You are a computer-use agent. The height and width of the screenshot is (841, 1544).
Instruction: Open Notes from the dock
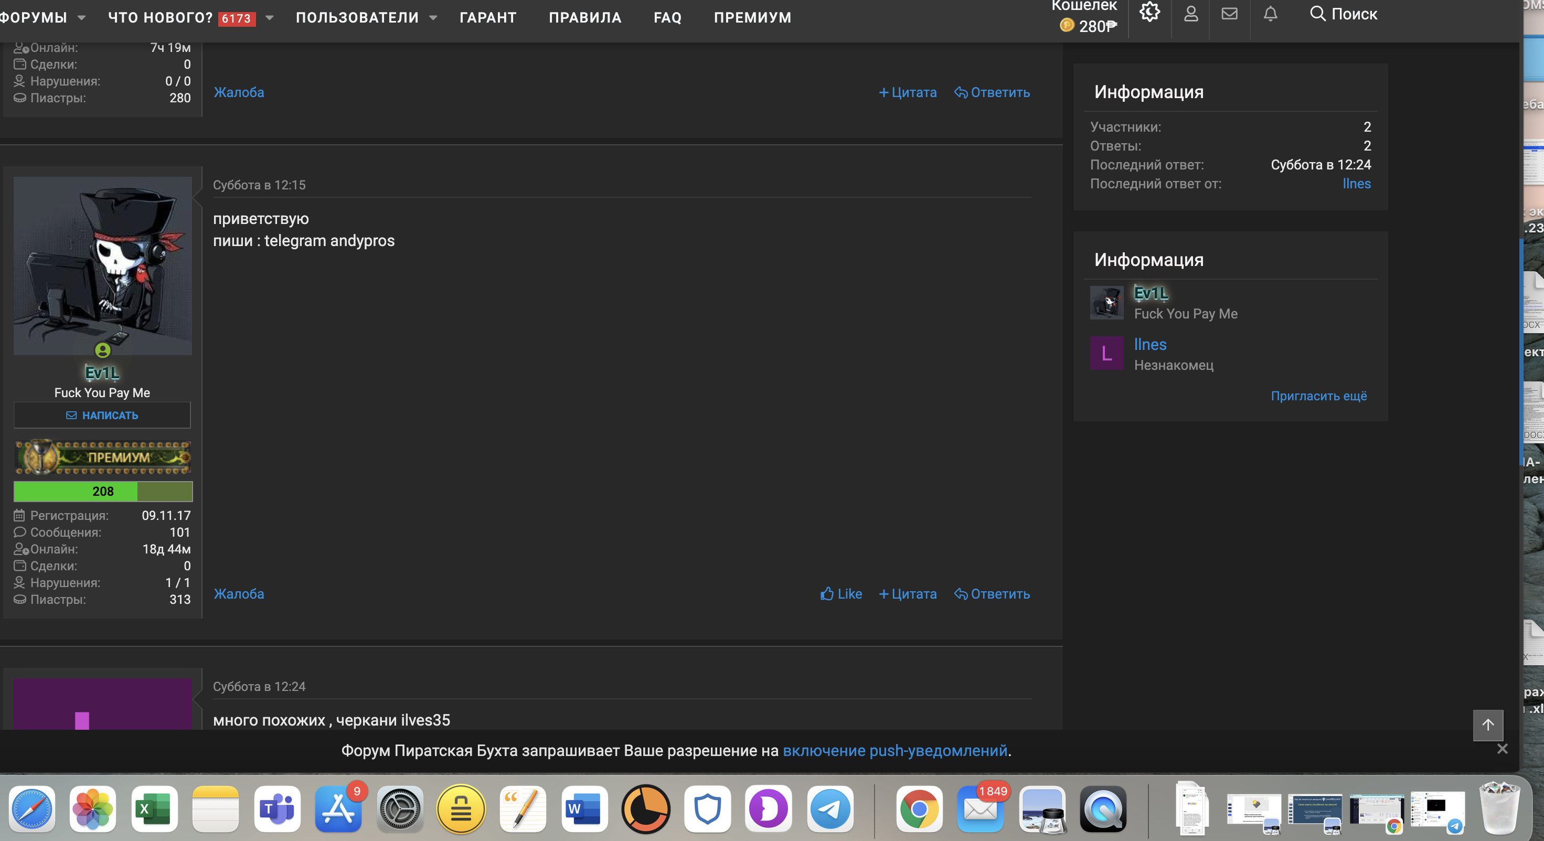(x=216, y=809)
